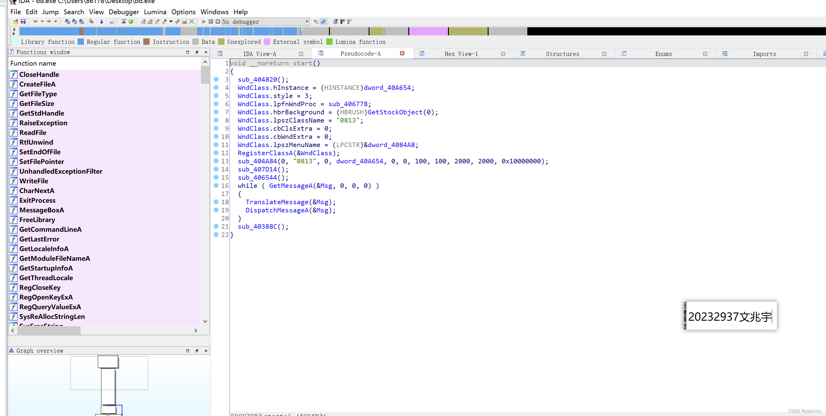Open the dropdown beside green plus icon
Viewport: 826px width, 416px height.
click(171, 21)
